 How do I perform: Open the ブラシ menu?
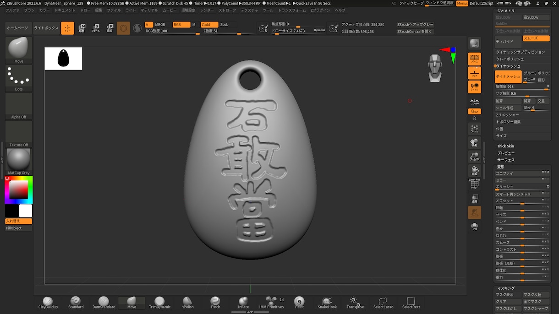click(29, 10)
